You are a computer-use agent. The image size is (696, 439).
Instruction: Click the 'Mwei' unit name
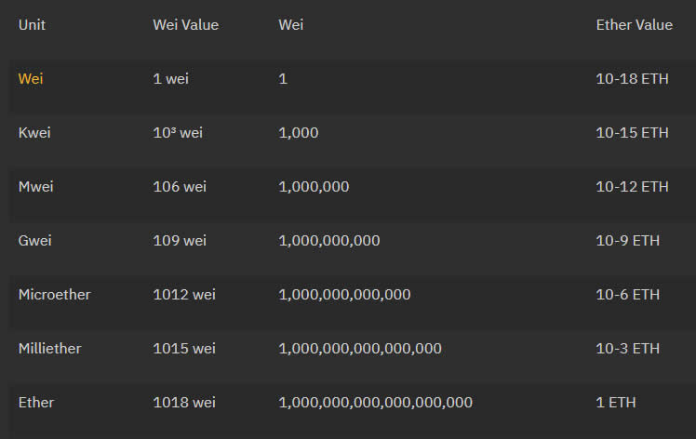35,187
